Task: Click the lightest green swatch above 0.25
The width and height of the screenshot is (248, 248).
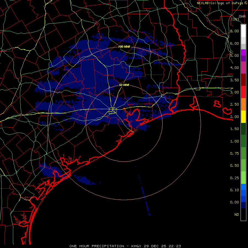Action: [x=243, y=178]
